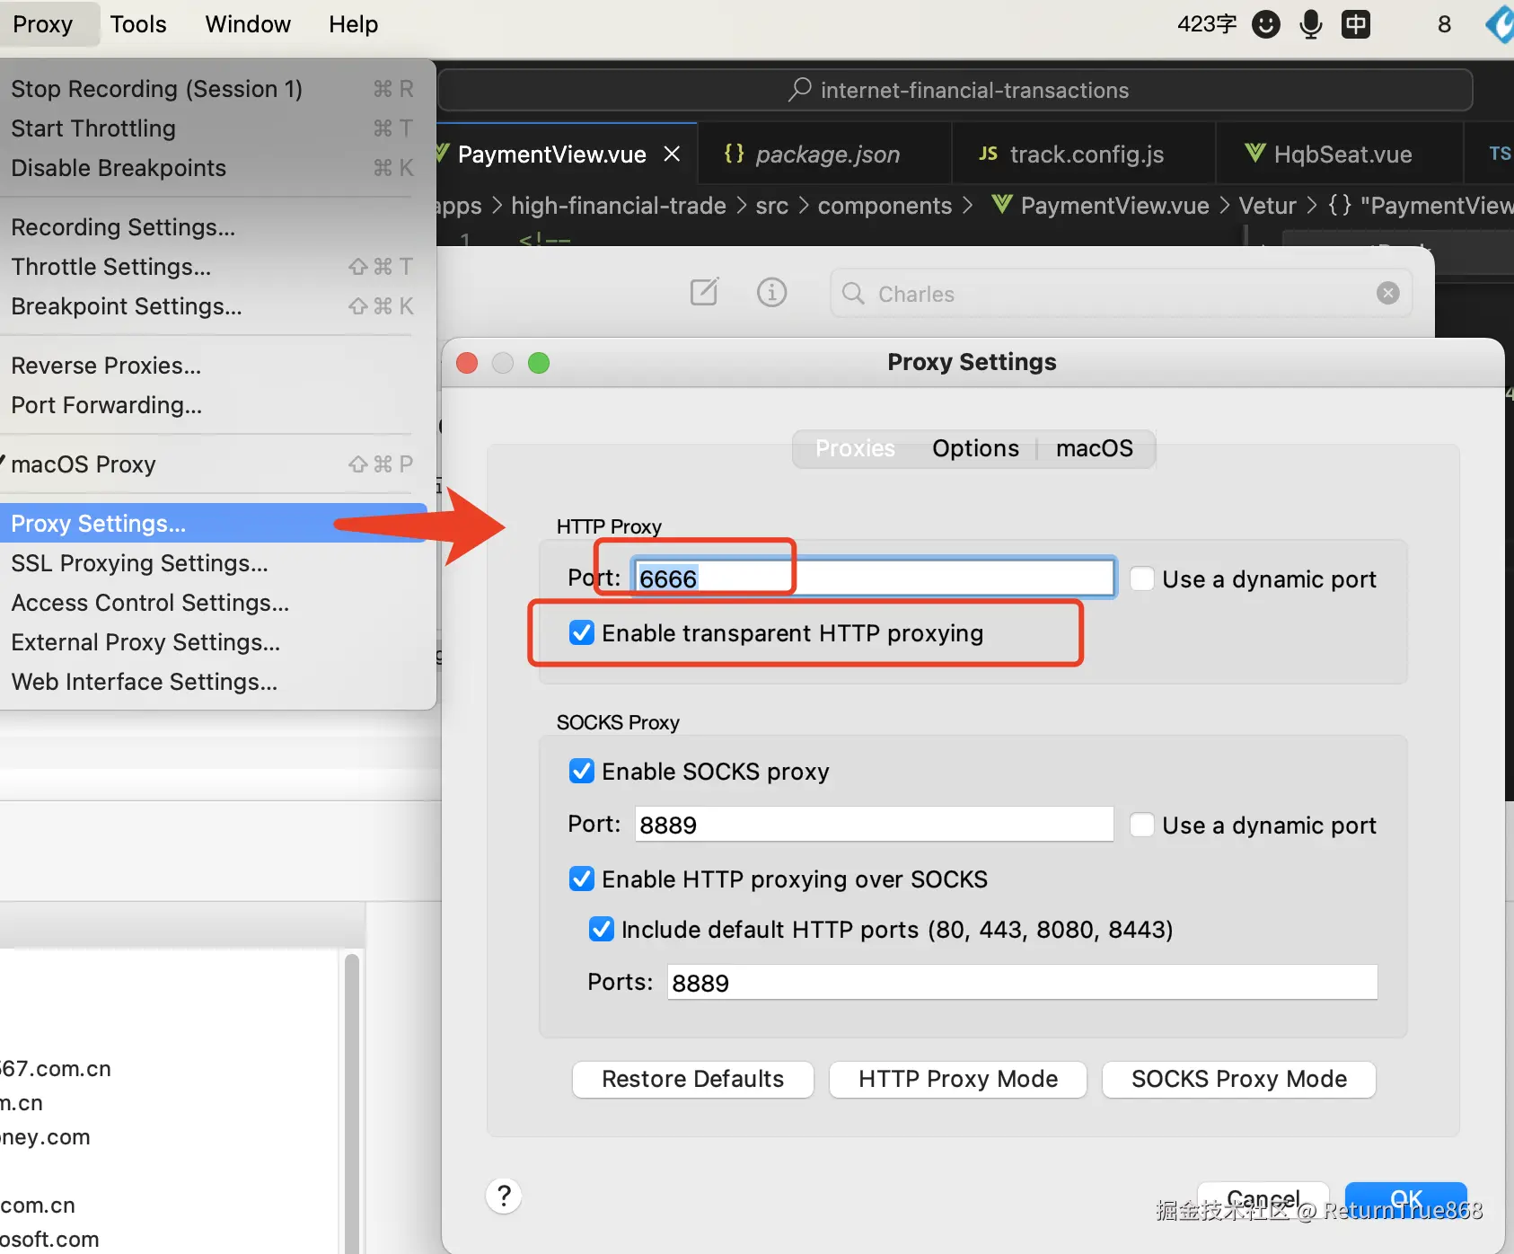
Task: Click the search icon in VS Code title bar
Action: 799,90
